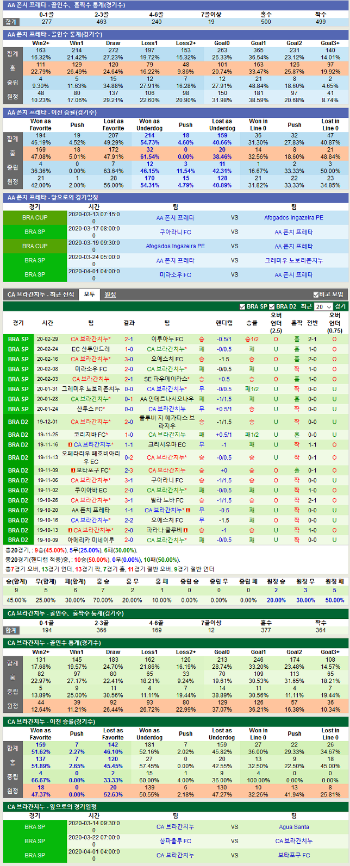Viewport: 350px width, 866px height.
Task: Open CA 브라간치누 link in 2020-03-14 fixture
Action: tap(175, 827)
